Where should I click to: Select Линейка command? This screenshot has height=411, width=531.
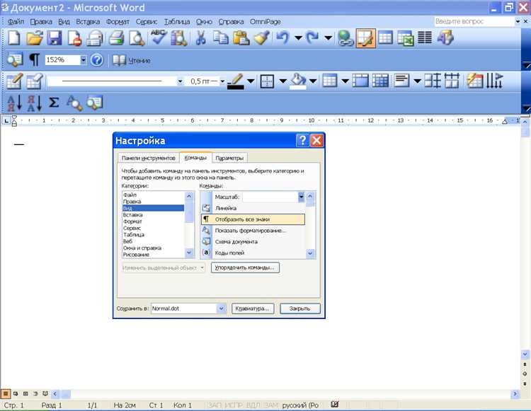coord(253,208)
